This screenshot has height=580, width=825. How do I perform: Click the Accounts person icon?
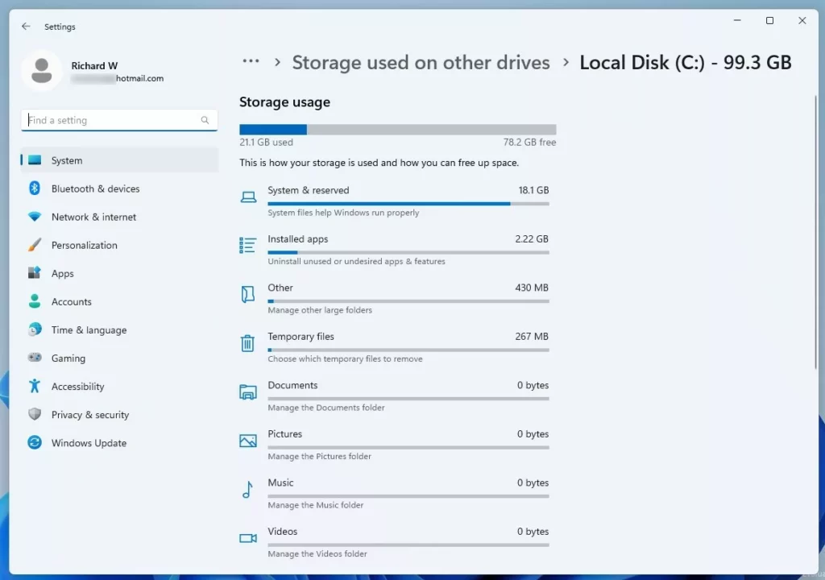35,301
